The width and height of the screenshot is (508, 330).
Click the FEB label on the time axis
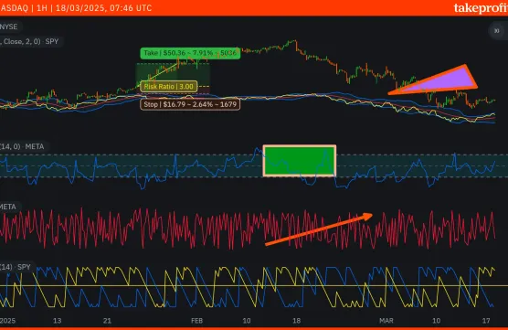pos(197,321)
